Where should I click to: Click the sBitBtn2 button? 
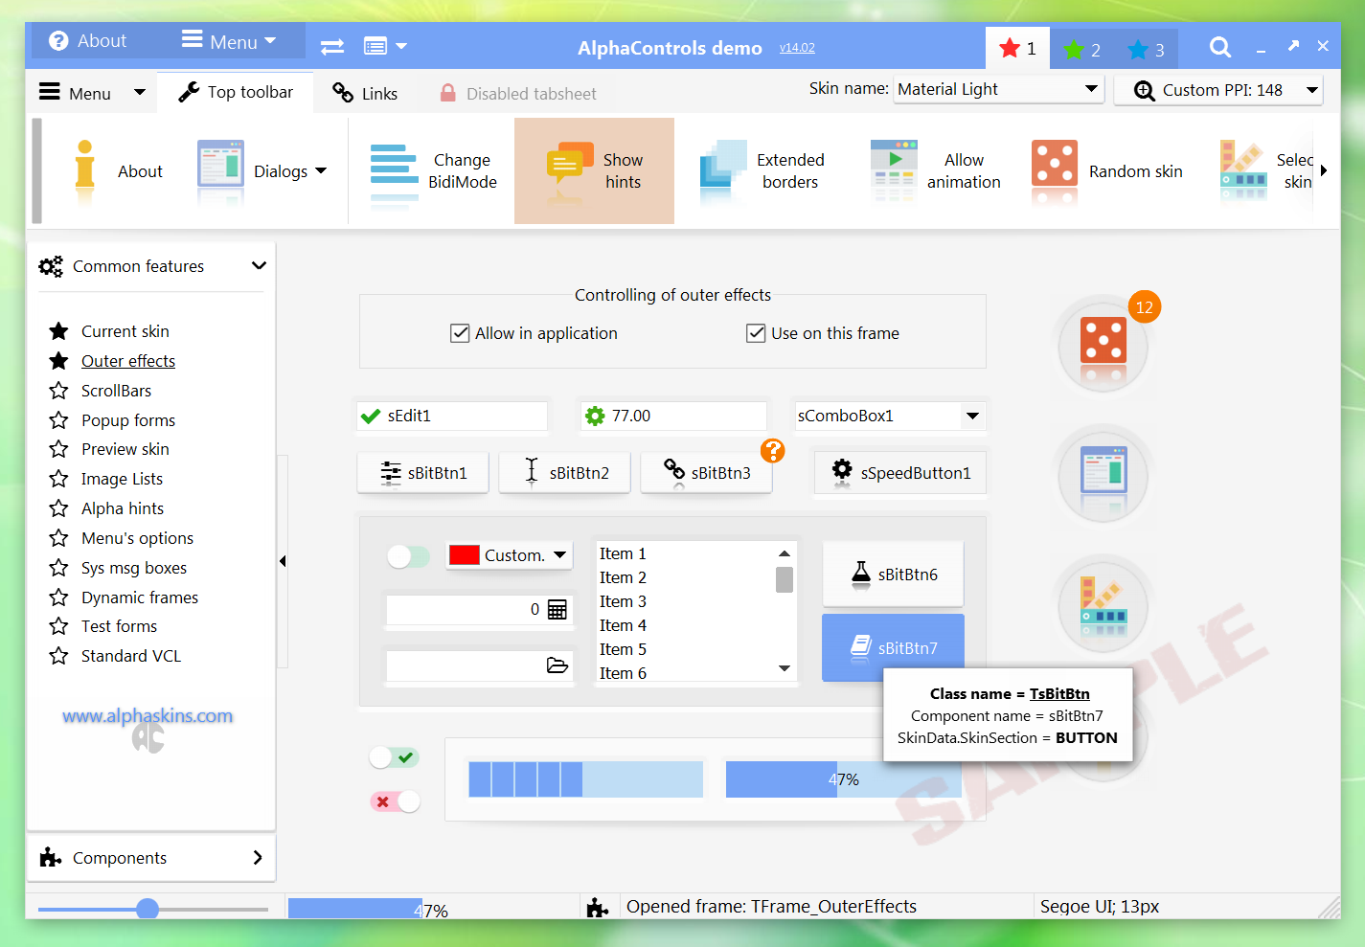(564, 472)
